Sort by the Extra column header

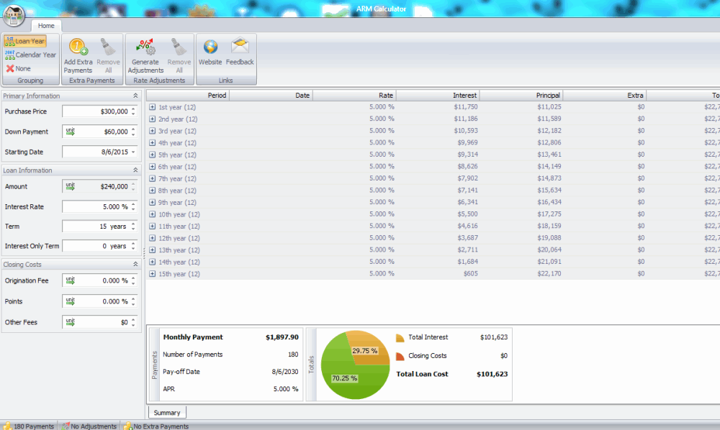[x=605, y=96]
